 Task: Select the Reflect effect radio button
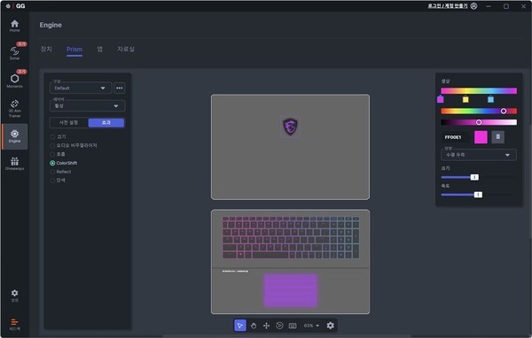[x=52, y=172]
